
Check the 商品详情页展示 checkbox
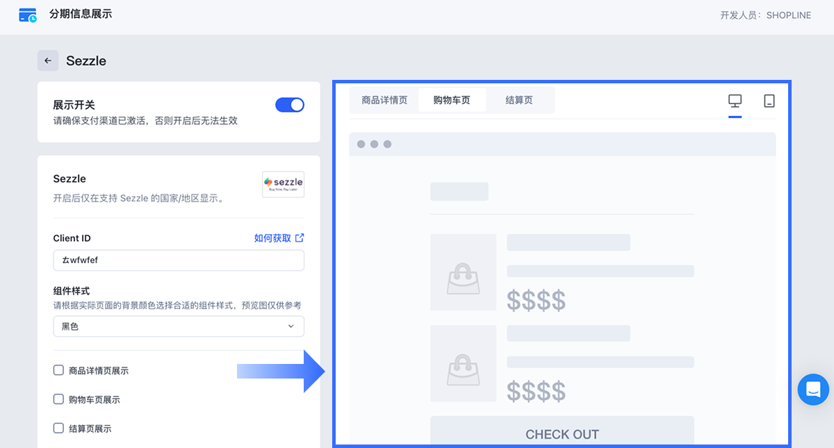pyautogui.click(x=58, y=370)
